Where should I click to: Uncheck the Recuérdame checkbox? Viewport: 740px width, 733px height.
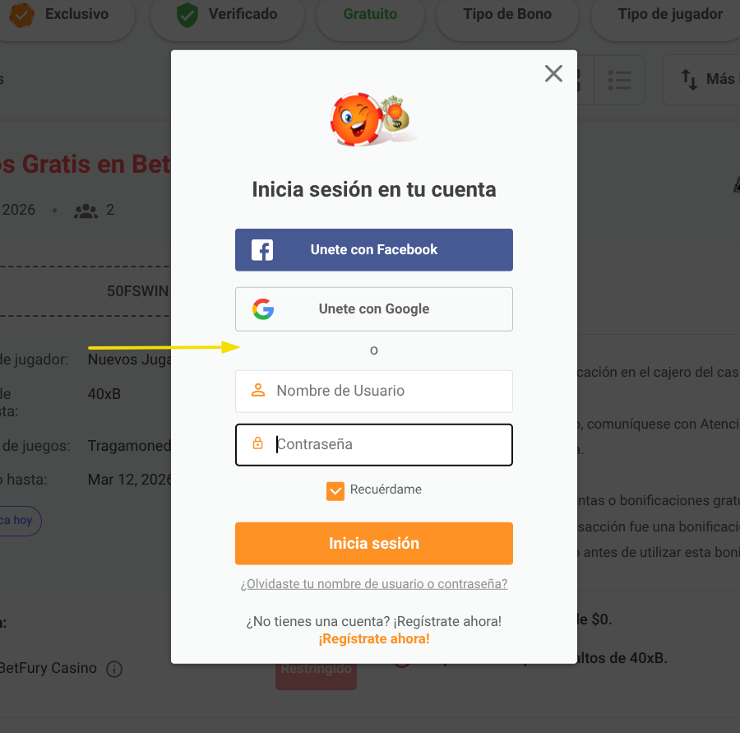click(x=335, y=490)
